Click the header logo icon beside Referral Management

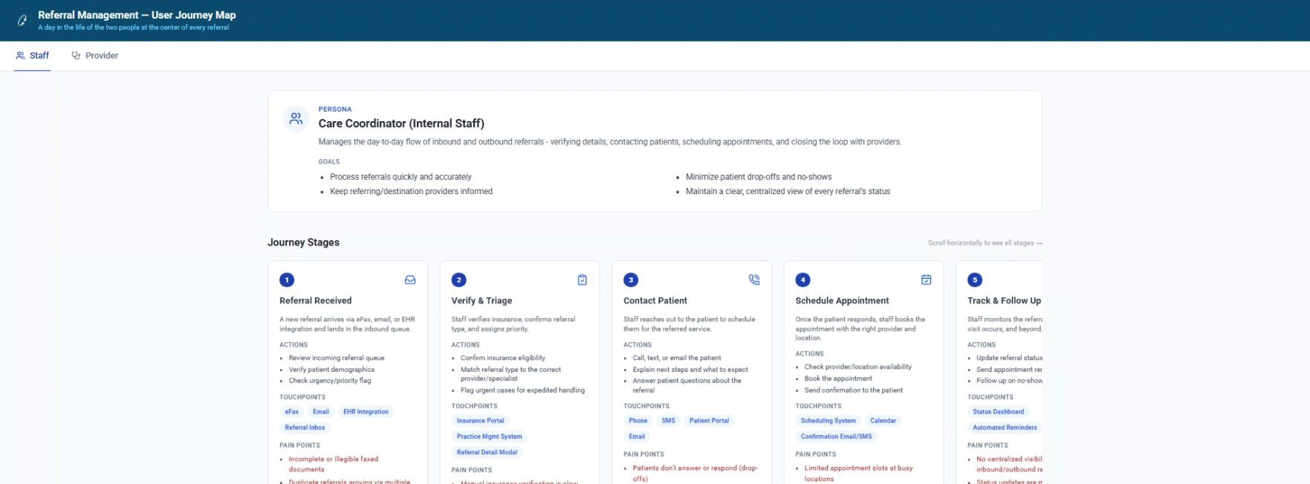[22, 21]
